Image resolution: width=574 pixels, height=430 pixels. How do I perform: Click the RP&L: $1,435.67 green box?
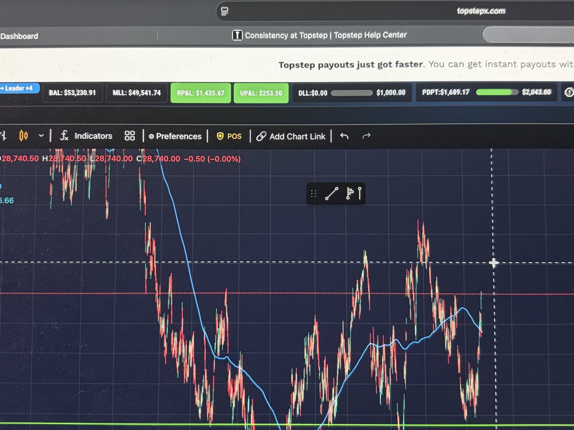click(200, 93)
